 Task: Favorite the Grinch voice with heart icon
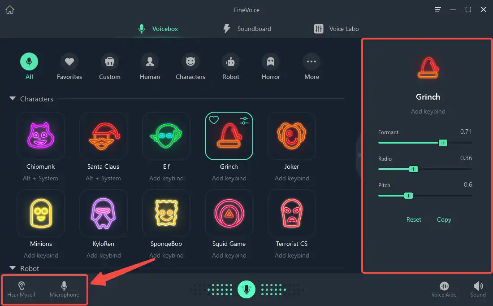tap(214, 120)
